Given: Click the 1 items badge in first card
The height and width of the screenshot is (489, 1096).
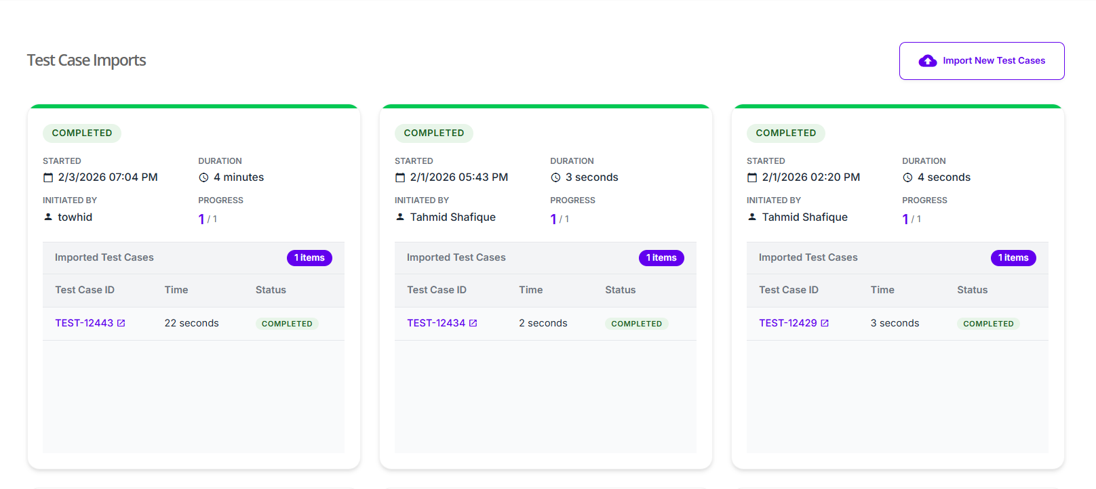Looking at the screenshot, I should (309, 258).
